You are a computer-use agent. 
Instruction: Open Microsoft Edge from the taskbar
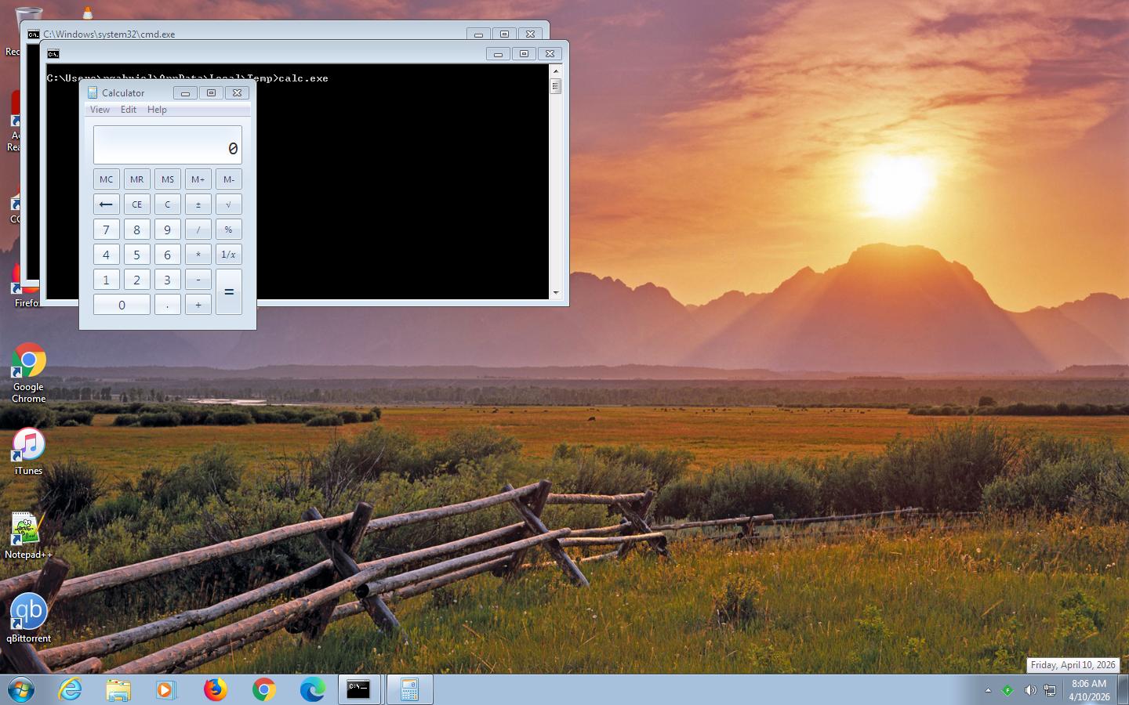[312, 689]
